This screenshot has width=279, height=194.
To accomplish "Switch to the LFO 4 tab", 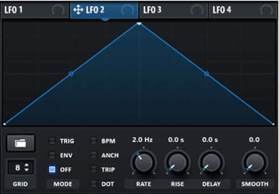I will coord(243,10).
